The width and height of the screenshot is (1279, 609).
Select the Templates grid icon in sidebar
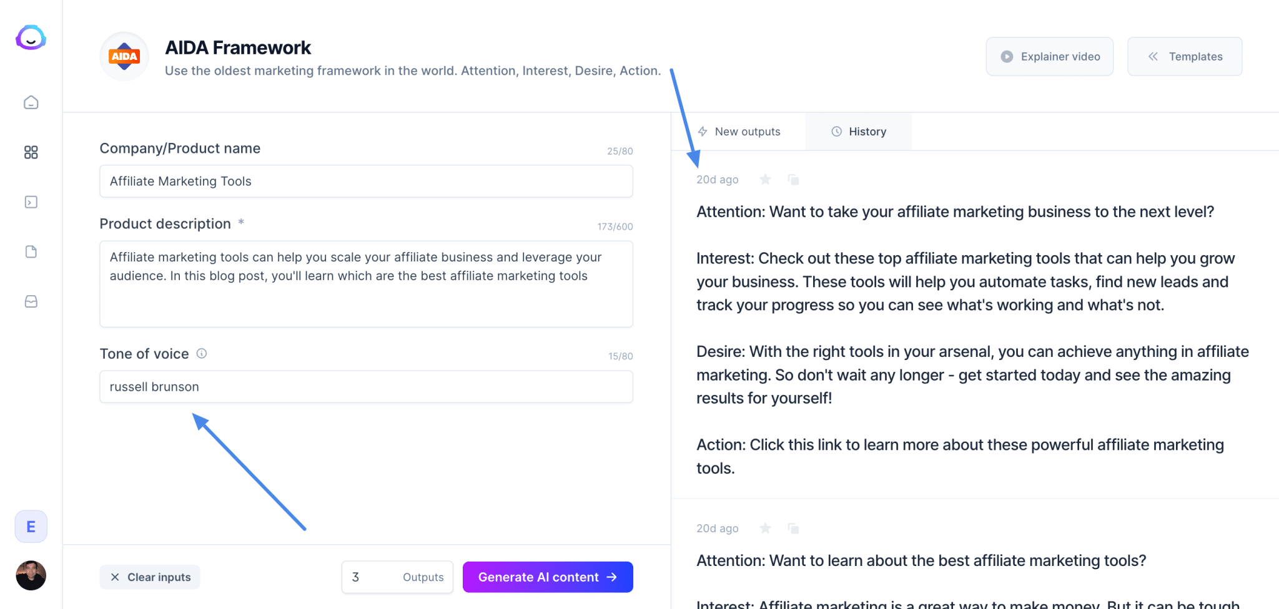click(x=31, y=152)
